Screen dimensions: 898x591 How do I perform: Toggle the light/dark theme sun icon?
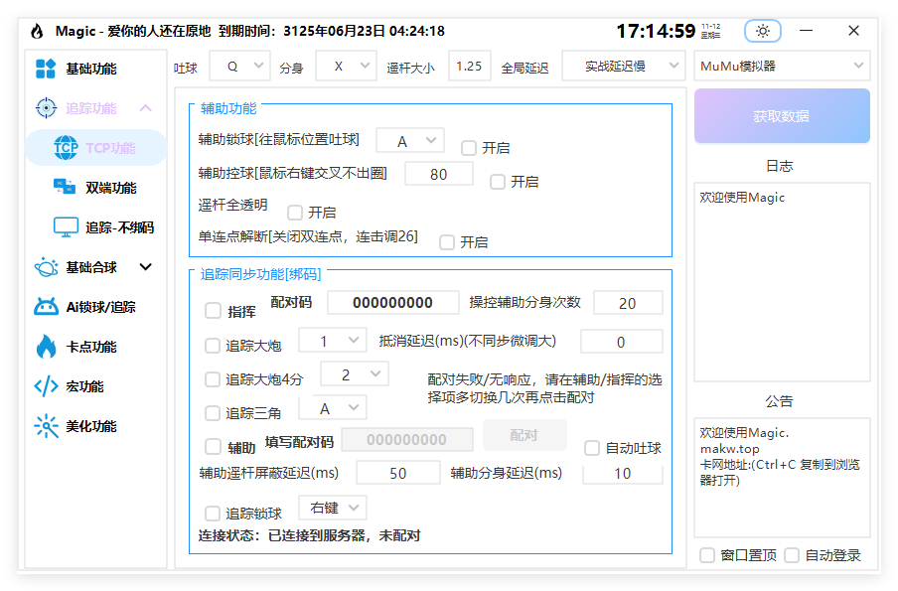tap(762, 31)
